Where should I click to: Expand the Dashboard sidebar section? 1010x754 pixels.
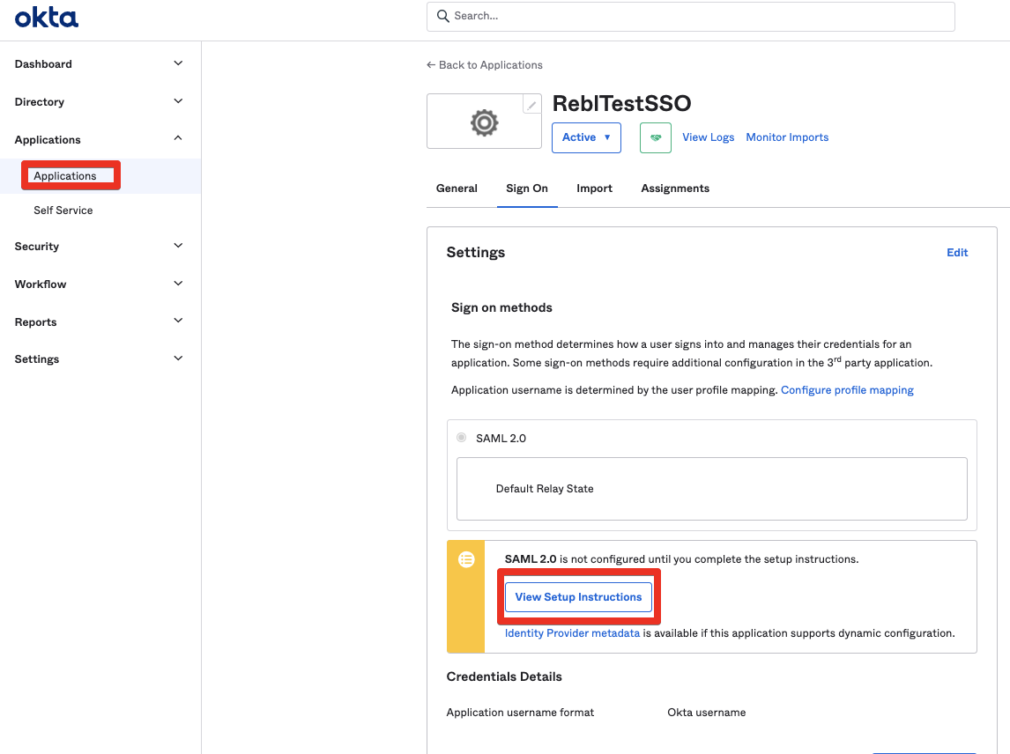click(x=100, y=64)
